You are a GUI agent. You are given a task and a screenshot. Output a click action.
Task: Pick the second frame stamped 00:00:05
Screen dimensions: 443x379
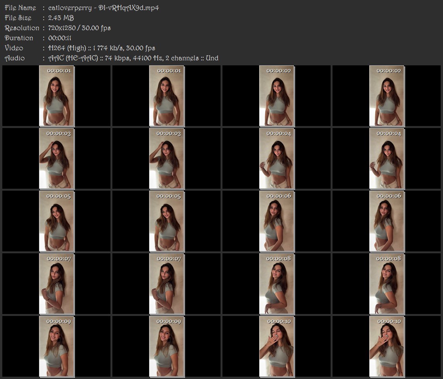167,221
